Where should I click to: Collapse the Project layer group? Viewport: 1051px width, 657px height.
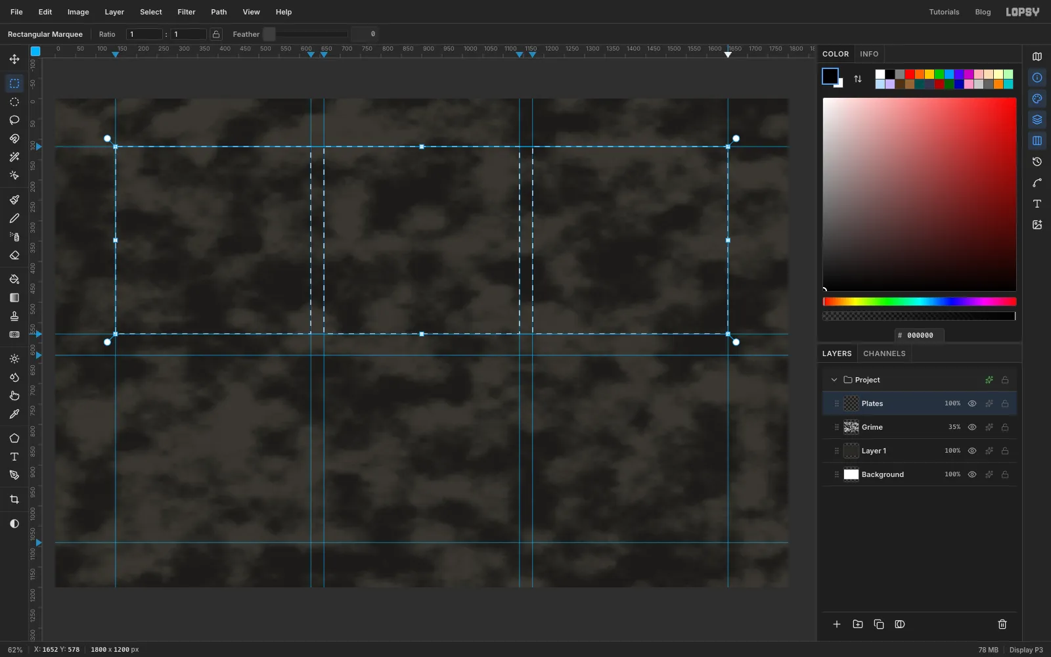(834, 380)
